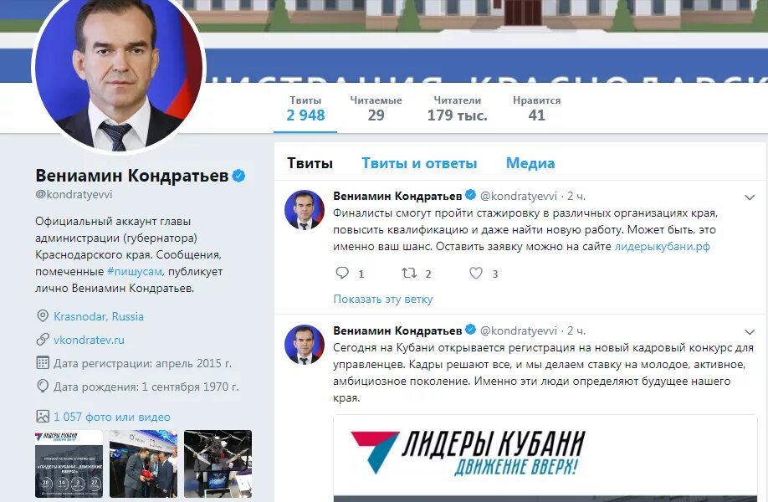Follow the #пишусам hashtag in bio

click(x=135, y=271)
